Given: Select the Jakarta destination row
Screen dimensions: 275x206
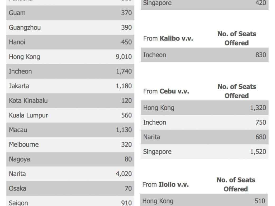Looking at the screenshot, I should tap(70, 86).
